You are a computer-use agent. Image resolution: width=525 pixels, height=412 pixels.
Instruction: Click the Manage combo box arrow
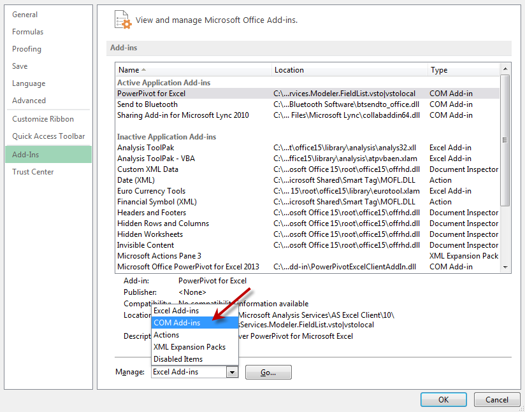point(232,372)
